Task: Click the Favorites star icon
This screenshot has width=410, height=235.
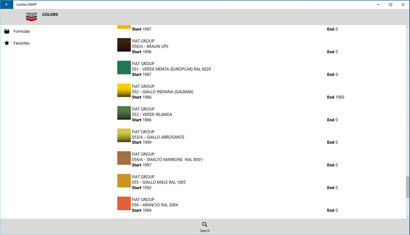Action: pos(7,43)
